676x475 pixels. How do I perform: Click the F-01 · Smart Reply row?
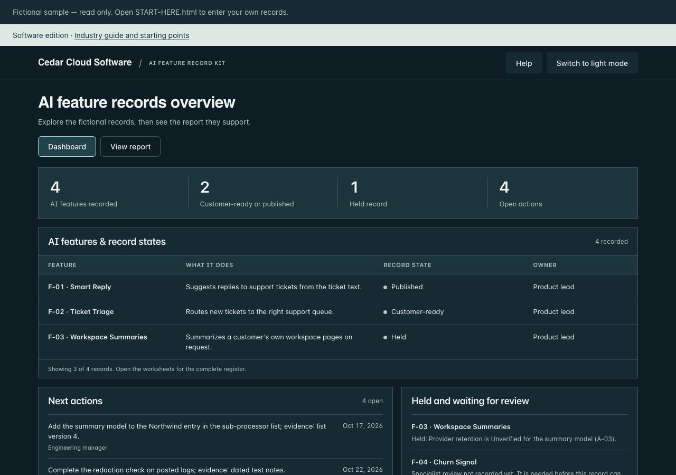coord(338,287)
